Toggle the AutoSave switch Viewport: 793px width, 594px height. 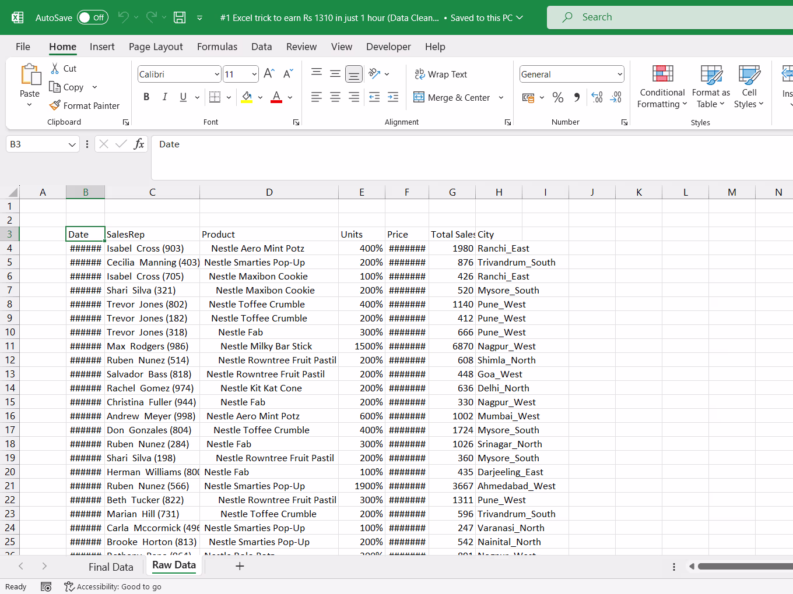point(93,17)
